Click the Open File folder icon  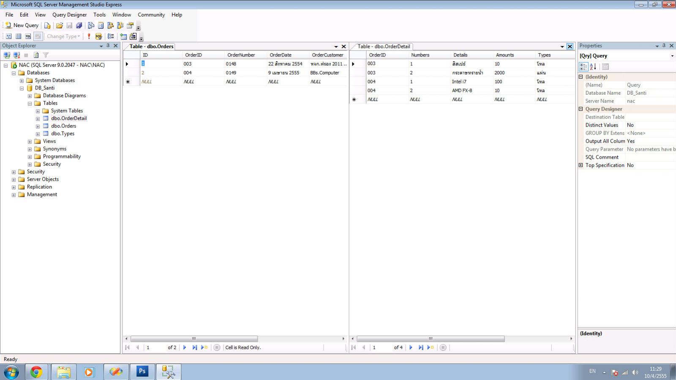pos(60,25)
